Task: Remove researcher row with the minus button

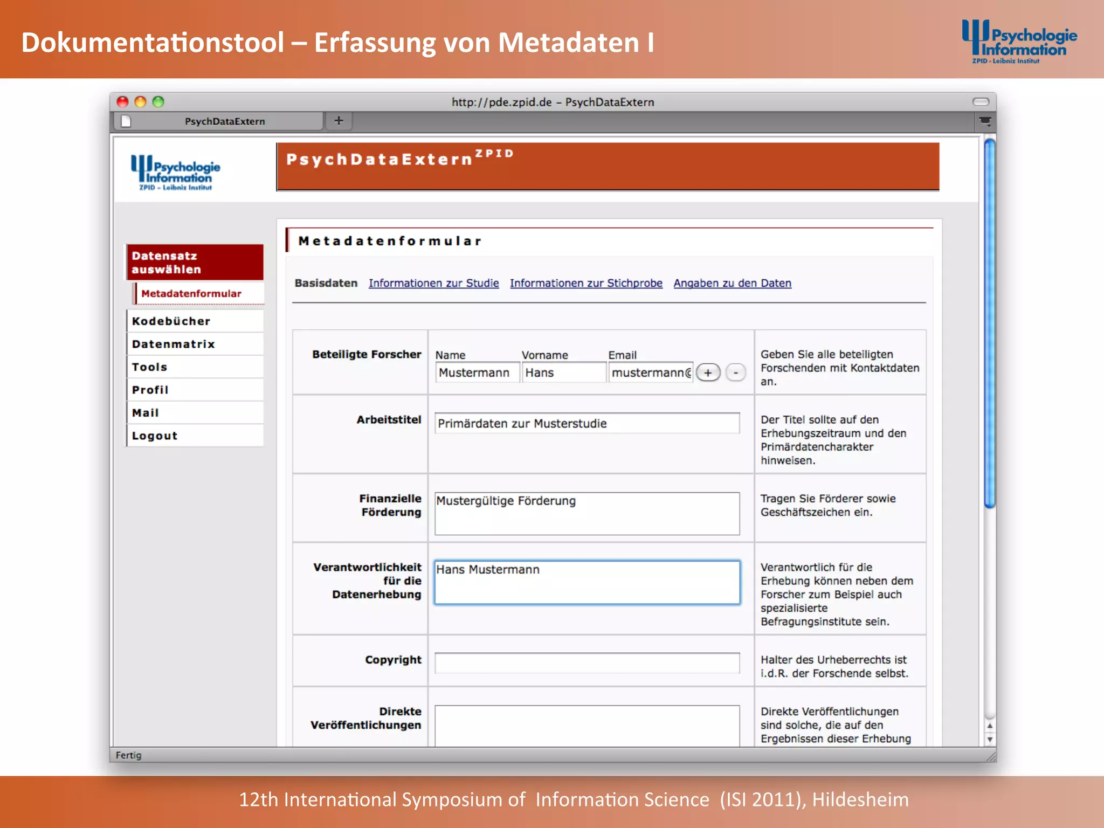Action: [736, 372]
